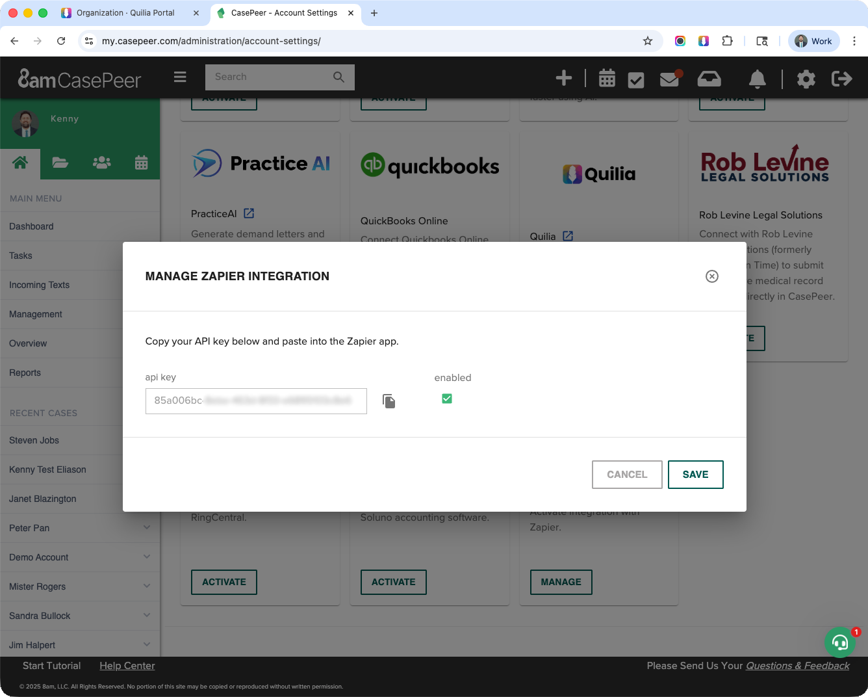The width and height of the screenshot is (868, 697).
Task: Click the logout arrow icon
Action: tap(841, 79)
